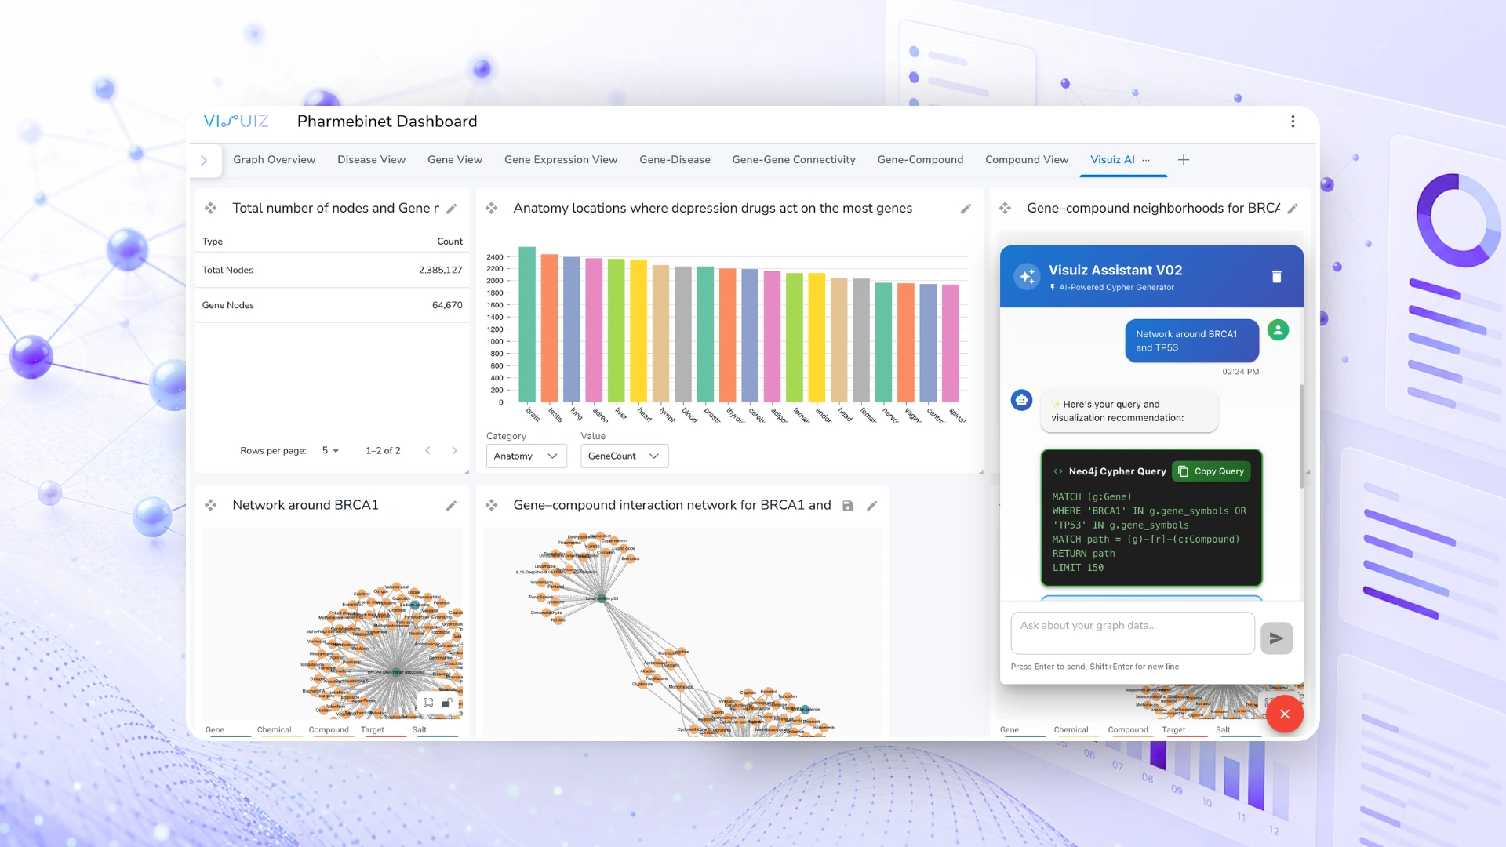
Task: Switch to the Disease View tab
Action: coord(371,160)
